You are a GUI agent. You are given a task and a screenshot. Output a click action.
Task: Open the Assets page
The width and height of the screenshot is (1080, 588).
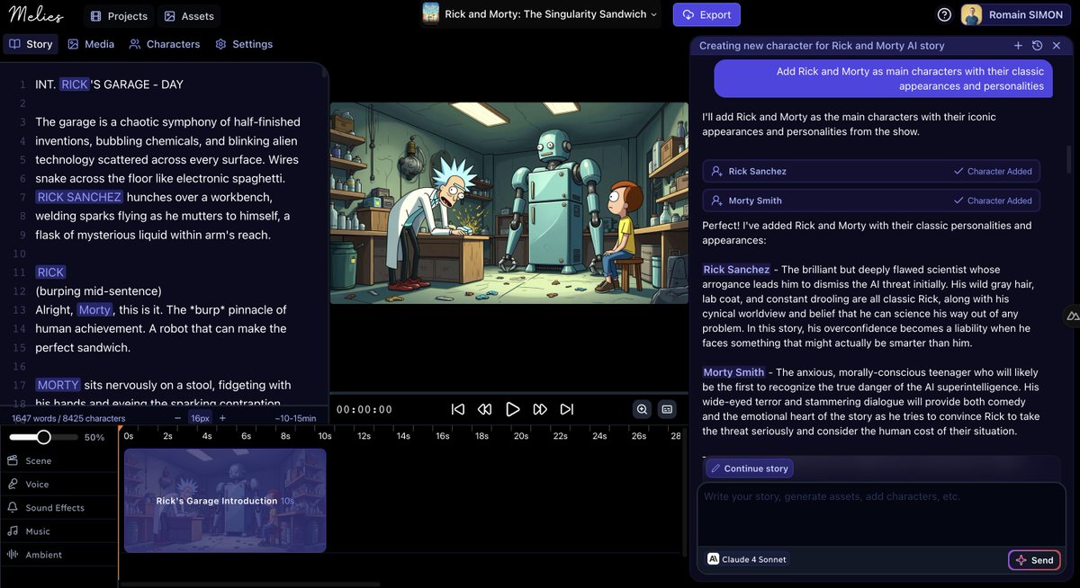pyautogui.click(x=189, y=16)
